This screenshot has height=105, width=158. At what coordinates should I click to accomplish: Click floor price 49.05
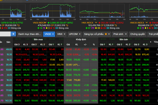(9, 49)
